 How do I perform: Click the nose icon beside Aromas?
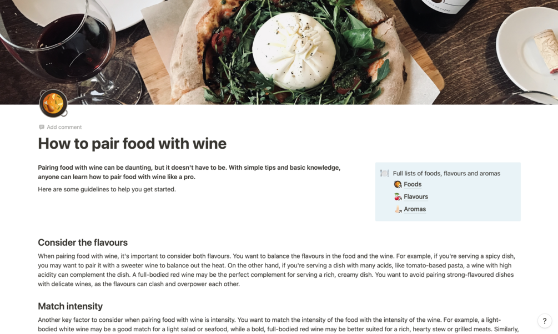pyautogui.click(x=398, y=209)
